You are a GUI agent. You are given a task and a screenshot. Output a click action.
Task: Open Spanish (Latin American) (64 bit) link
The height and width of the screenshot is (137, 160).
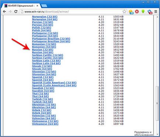point(54,85)
